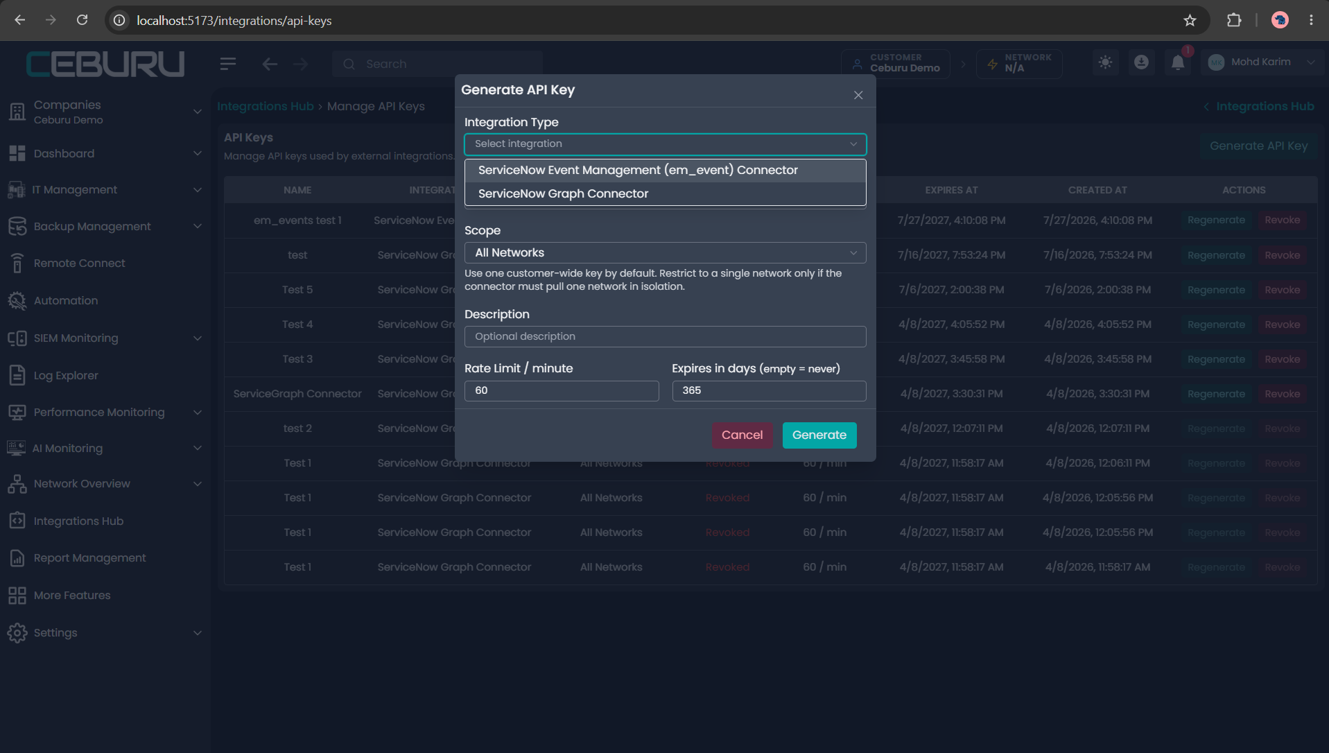Open Report Management in the sidebar
Image resolution: width=1329 pixels, height=753 pixels.
tap(89, 558)
